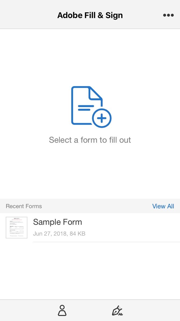
Task: Tap the Sample Form thumbnail preview
Action: click(x=16, y=228)
